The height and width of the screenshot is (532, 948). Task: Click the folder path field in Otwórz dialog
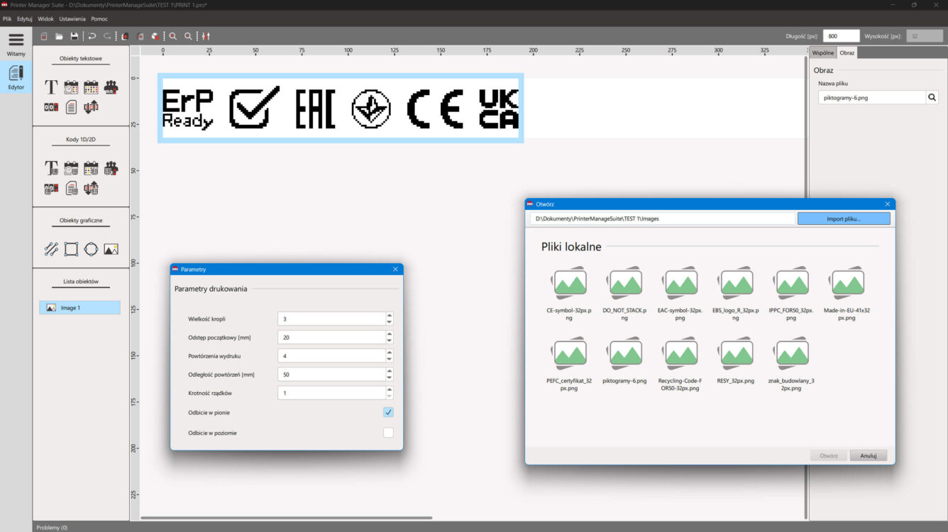point(663,218)
